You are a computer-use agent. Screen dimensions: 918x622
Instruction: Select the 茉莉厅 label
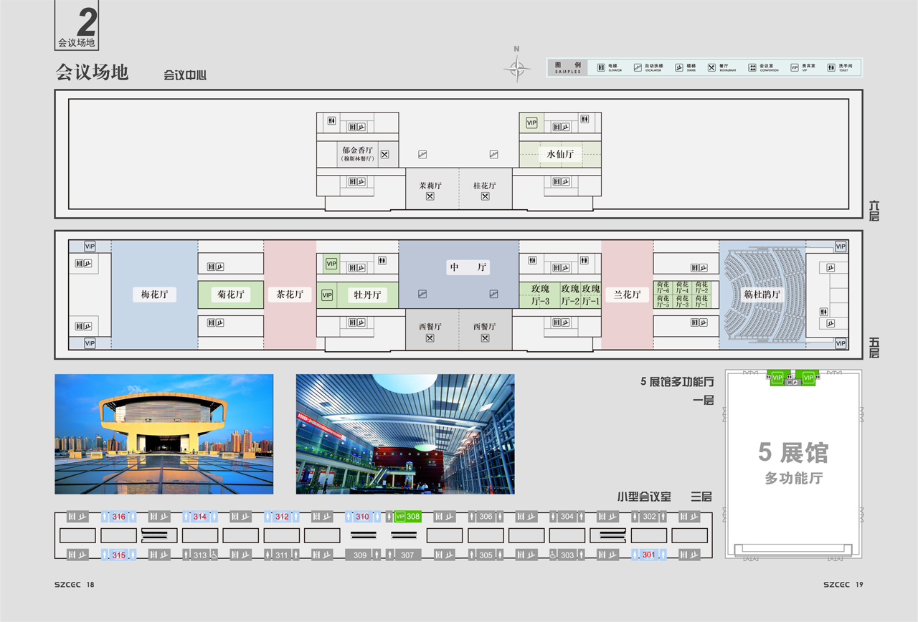tap(430, 186)
